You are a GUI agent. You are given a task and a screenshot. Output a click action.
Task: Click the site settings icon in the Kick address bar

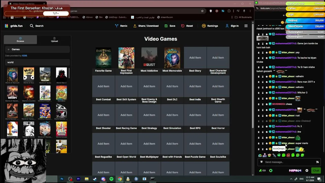point(257,8)
